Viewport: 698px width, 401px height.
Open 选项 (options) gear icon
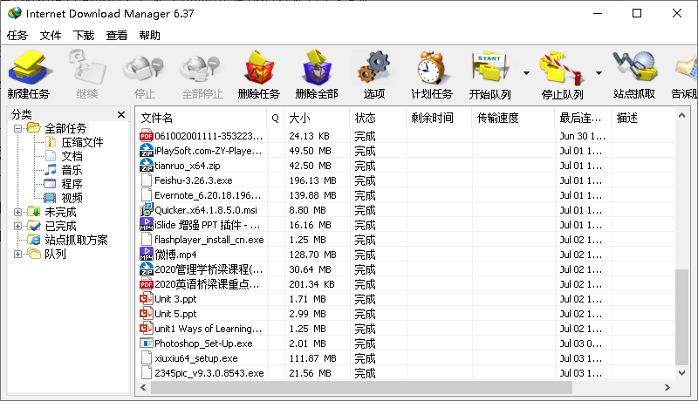[374, 68]
